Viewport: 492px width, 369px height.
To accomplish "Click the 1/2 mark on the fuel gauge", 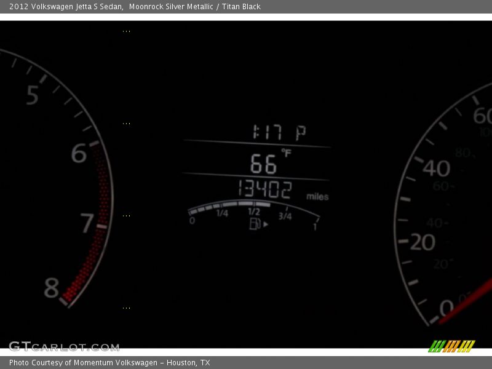I will tap(253, 212).
